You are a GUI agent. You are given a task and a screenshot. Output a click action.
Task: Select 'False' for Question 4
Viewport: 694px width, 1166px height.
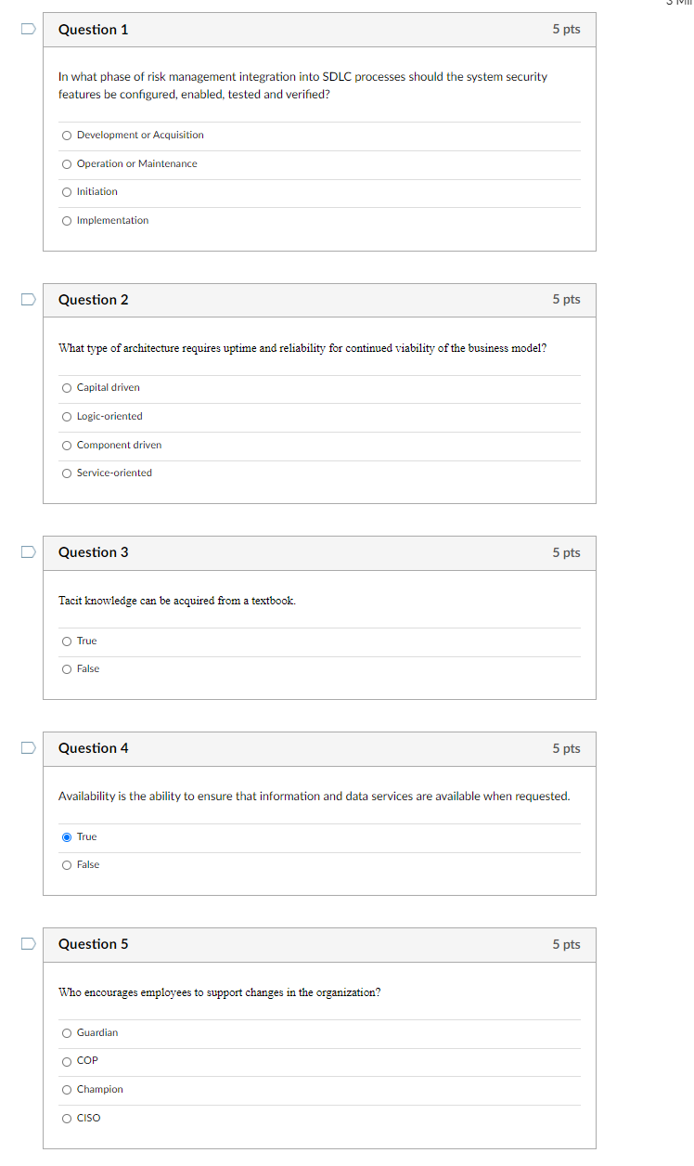66,865
